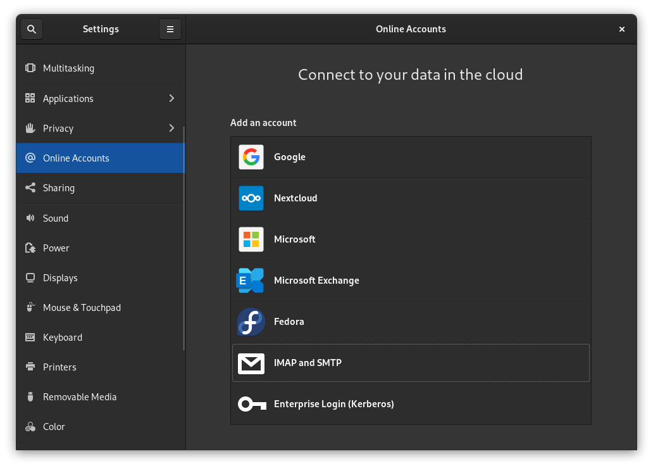Screen dimensions: 653x468
Task: Click the Color sidebar icon
Action: click(30, 426)
